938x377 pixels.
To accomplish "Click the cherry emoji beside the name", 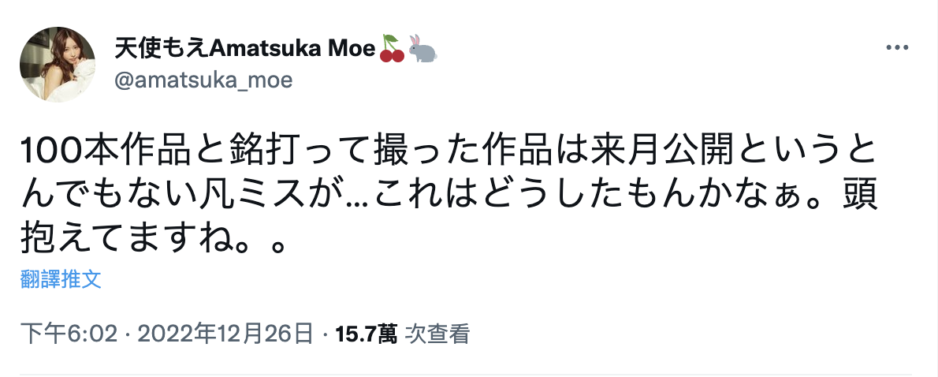I will click(392, 48).
